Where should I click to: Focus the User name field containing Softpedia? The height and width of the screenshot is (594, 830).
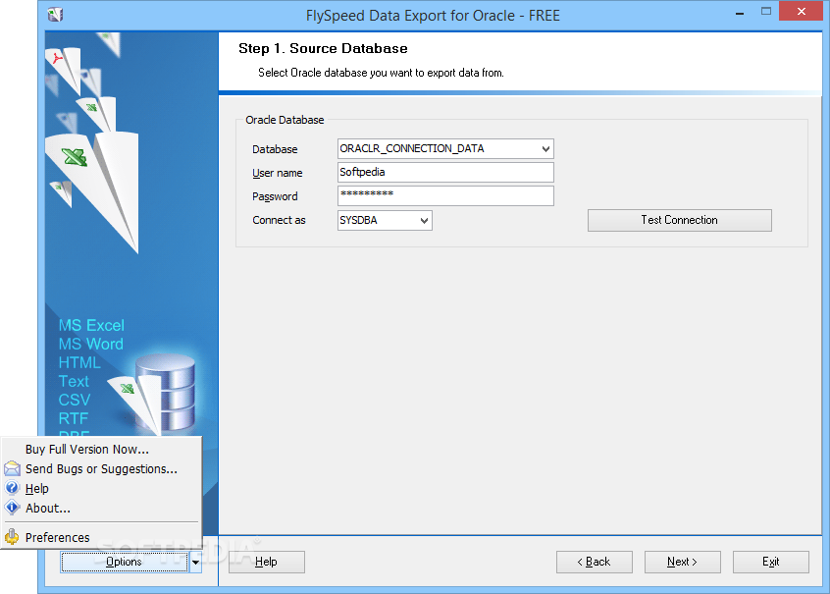tap(445, 172)
